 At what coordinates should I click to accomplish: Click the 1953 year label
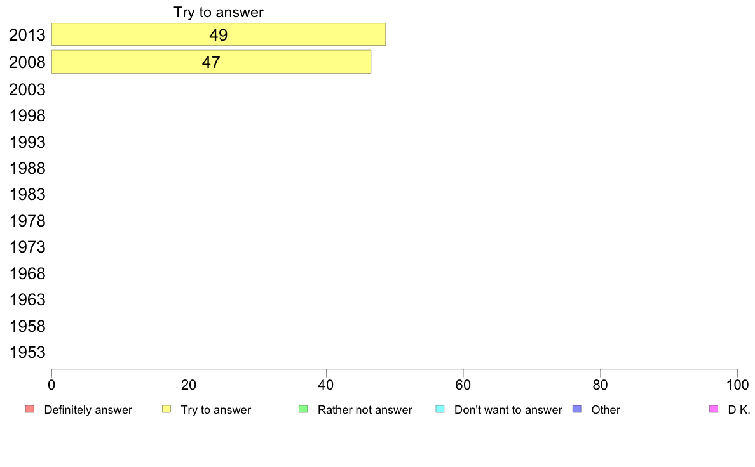tap(27, 353)
